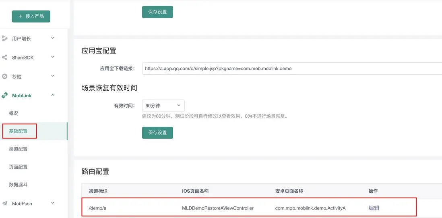Click the 接入产品 add product button
The width and height of the screenshot is (442, 218).
click(x=31, y=16)
